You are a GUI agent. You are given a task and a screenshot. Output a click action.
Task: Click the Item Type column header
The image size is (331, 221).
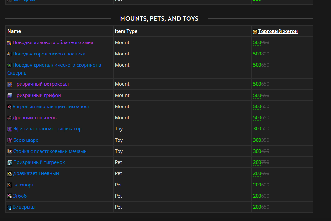point(126,31)
